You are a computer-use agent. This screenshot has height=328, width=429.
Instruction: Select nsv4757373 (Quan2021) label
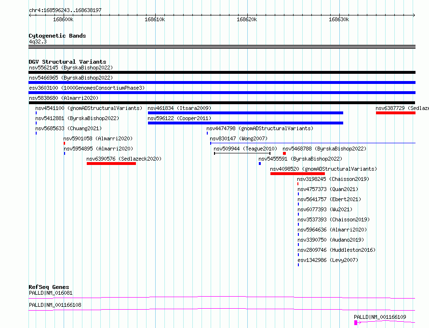(328, 189)
